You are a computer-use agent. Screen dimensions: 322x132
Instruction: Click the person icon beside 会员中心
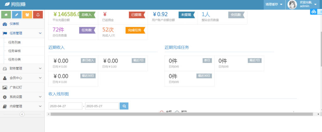coord(5,78)
